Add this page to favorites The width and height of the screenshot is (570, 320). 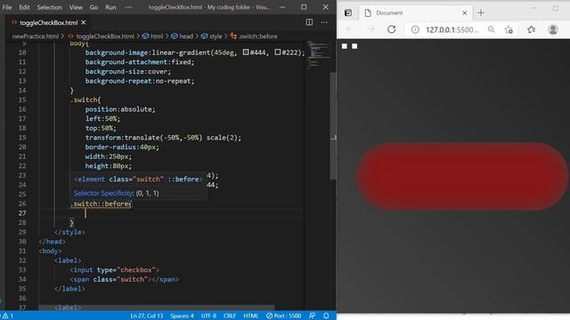tap(509, 29)
